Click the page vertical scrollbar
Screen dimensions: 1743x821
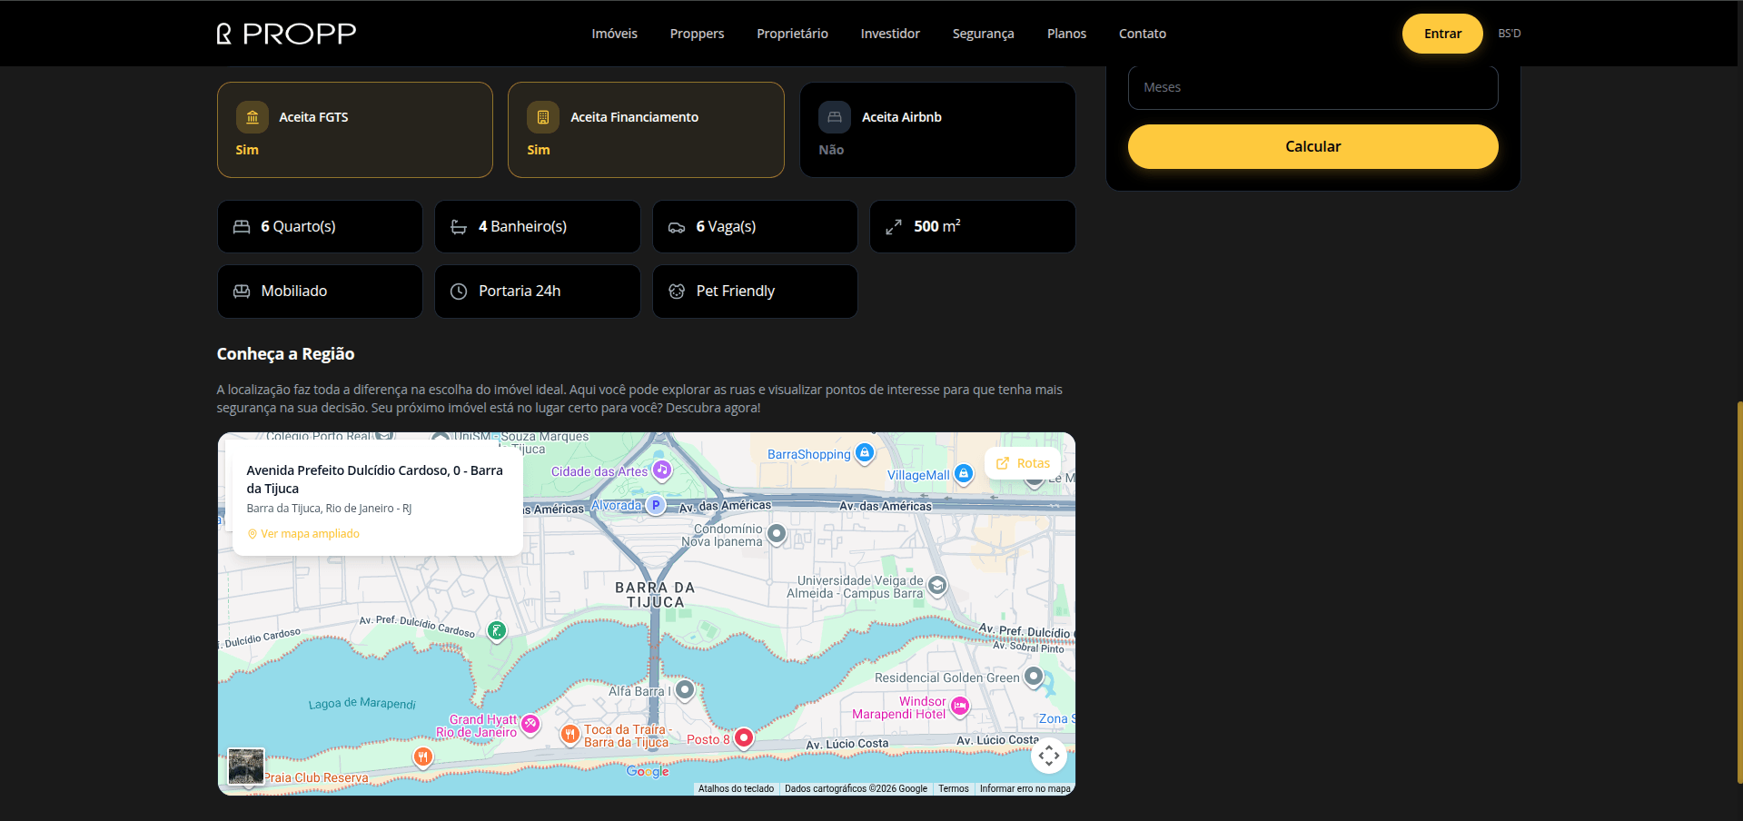[x=1738, y=590]
